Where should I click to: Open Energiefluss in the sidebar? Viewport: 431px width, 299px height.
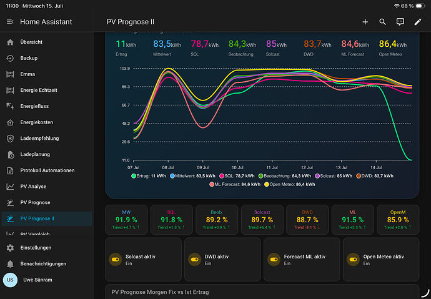(x=47, y=106)
